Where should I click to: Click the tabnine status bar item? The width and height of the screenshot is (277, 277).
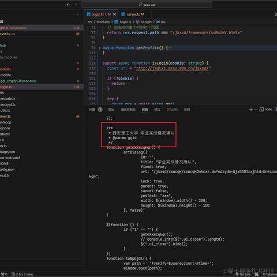coord(269,274)
